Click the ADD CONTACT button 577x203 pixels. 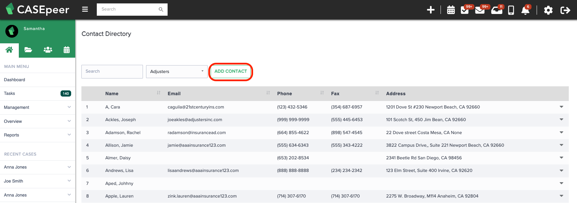point(231,71)
